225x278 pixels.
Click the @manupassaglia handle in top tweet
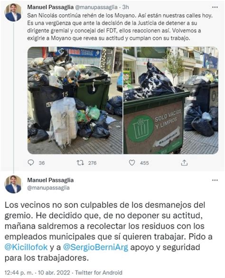(x=96, y=7)
